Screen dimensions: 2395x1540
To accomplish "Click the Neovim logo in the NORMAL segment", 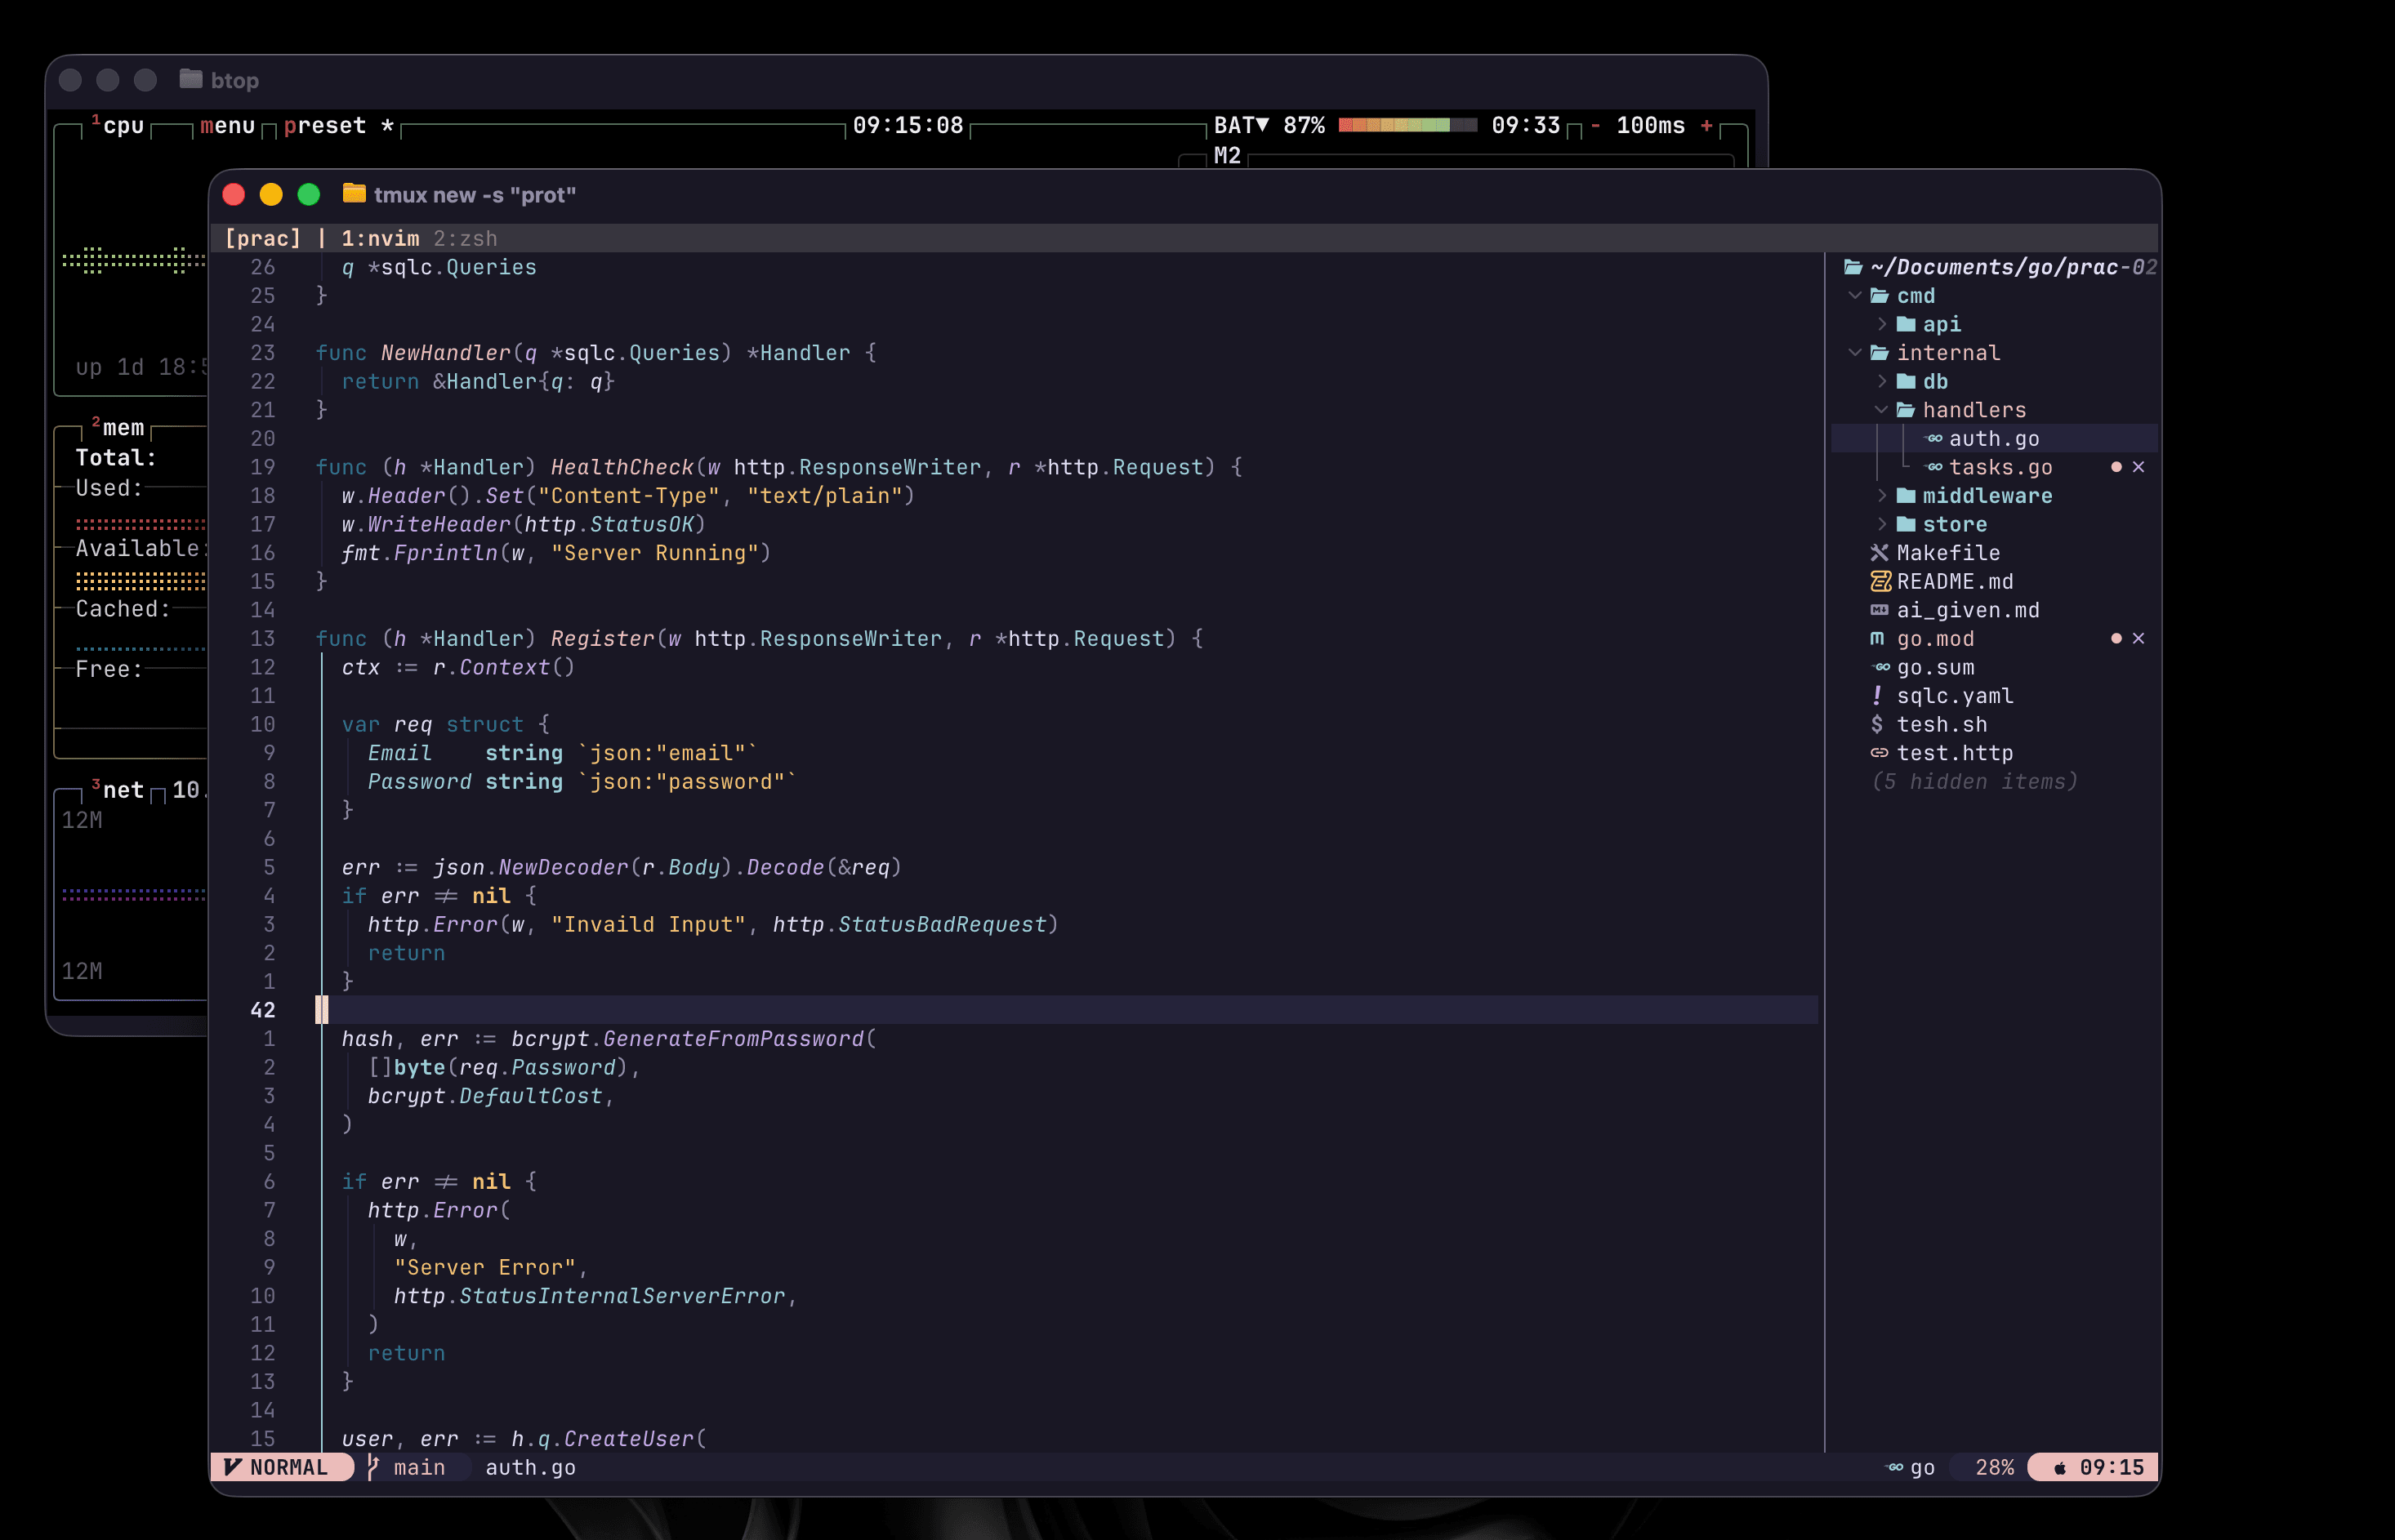I will [x=232, y=1468].
